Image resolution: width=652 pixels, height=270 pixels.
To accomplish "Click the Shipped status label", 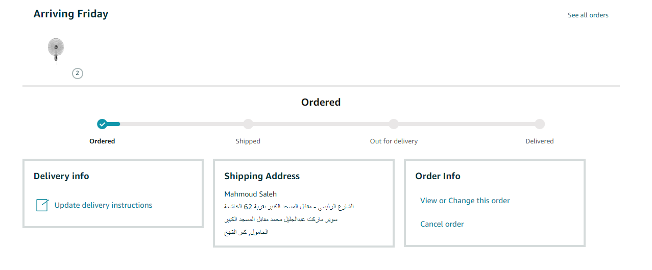I will [248, 141].
